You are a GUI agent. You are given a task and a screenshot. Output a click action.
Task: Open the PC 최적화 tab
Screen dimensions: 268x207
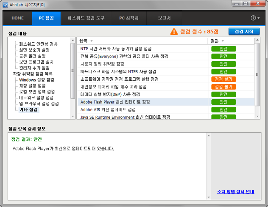point(128,18)
